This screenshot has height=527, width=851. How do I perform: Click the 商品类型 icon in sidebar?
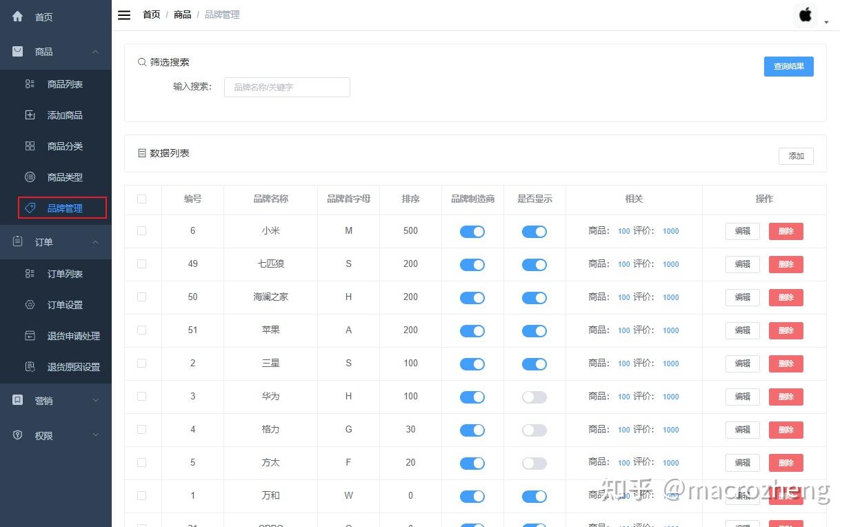coord(29,177)
